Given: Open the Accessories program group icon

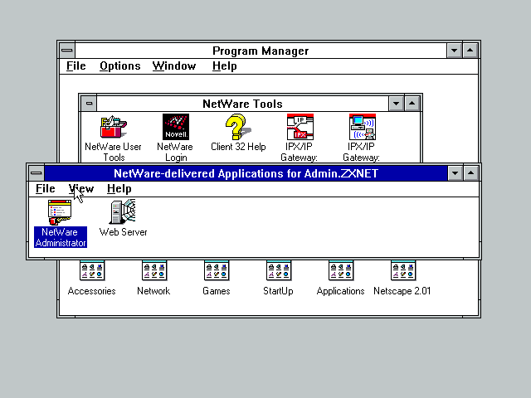Looking at the screenshot, I should [92, 270].
